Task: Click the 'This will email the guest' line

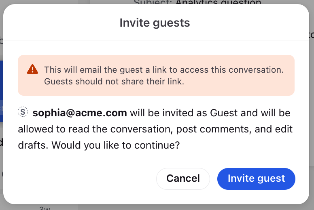Action: 164,70
